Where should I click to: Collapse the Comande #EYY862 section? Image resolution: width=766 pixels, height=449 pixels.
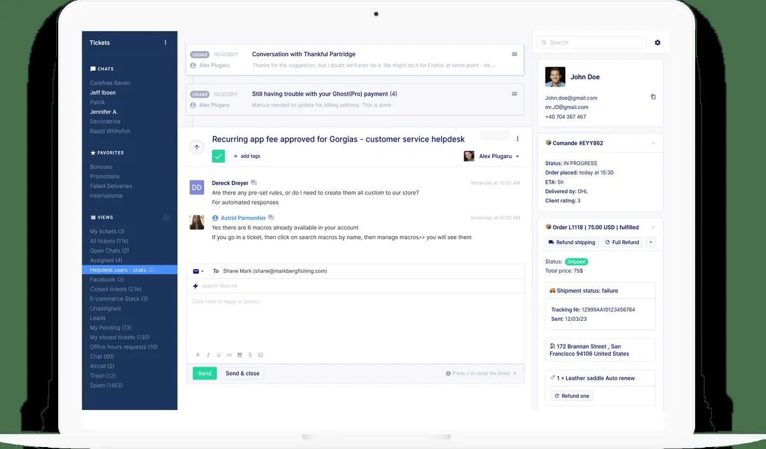(x=652, y=143)
